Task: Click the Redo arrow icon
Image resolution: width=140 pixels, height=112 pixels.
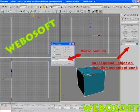Action: point(6,7)
